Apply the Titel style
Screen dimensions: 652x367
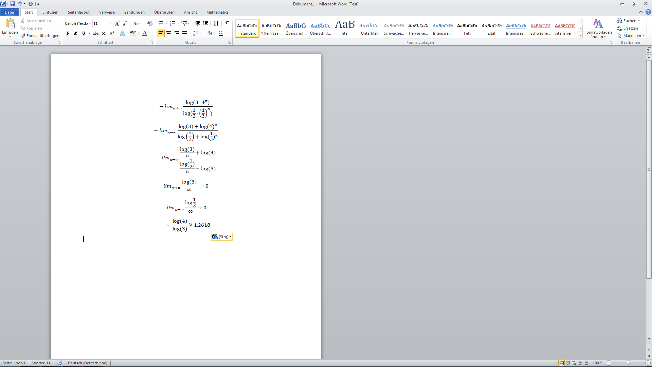coord(345,28)
